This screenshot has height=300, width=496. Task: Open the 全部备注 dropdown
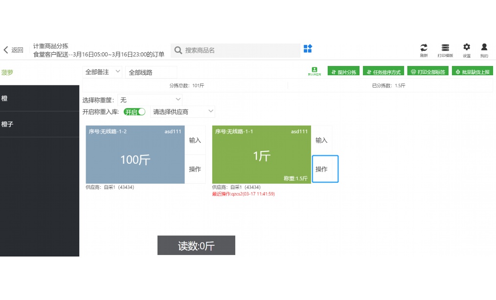click(x=101, y=71)
